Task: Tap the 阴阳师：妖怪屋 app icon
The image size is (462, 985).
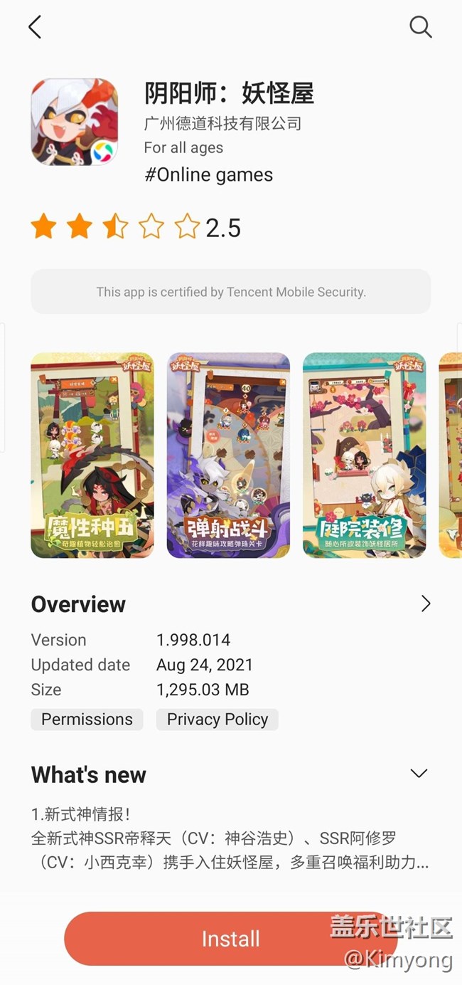Action: coord(75,122)
